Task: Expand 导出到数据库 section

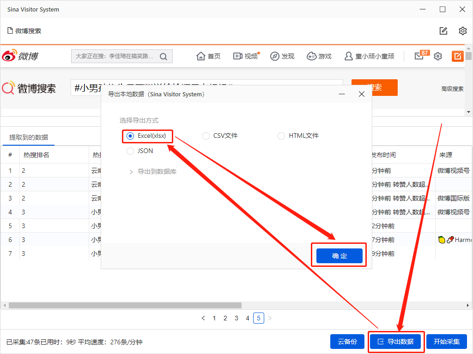Action: 152,172
